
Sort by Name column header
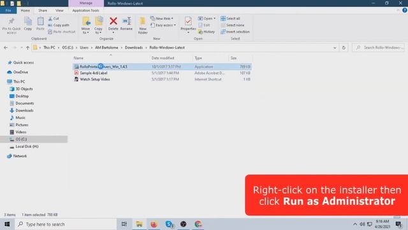pyautogui.click(x=78, y=58)
